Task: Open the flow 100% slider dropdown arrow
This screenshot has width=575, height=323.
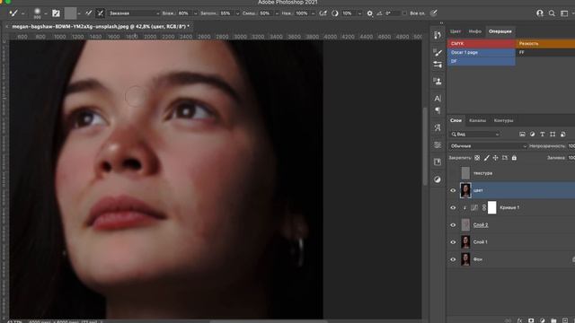Action: [313, 13]
